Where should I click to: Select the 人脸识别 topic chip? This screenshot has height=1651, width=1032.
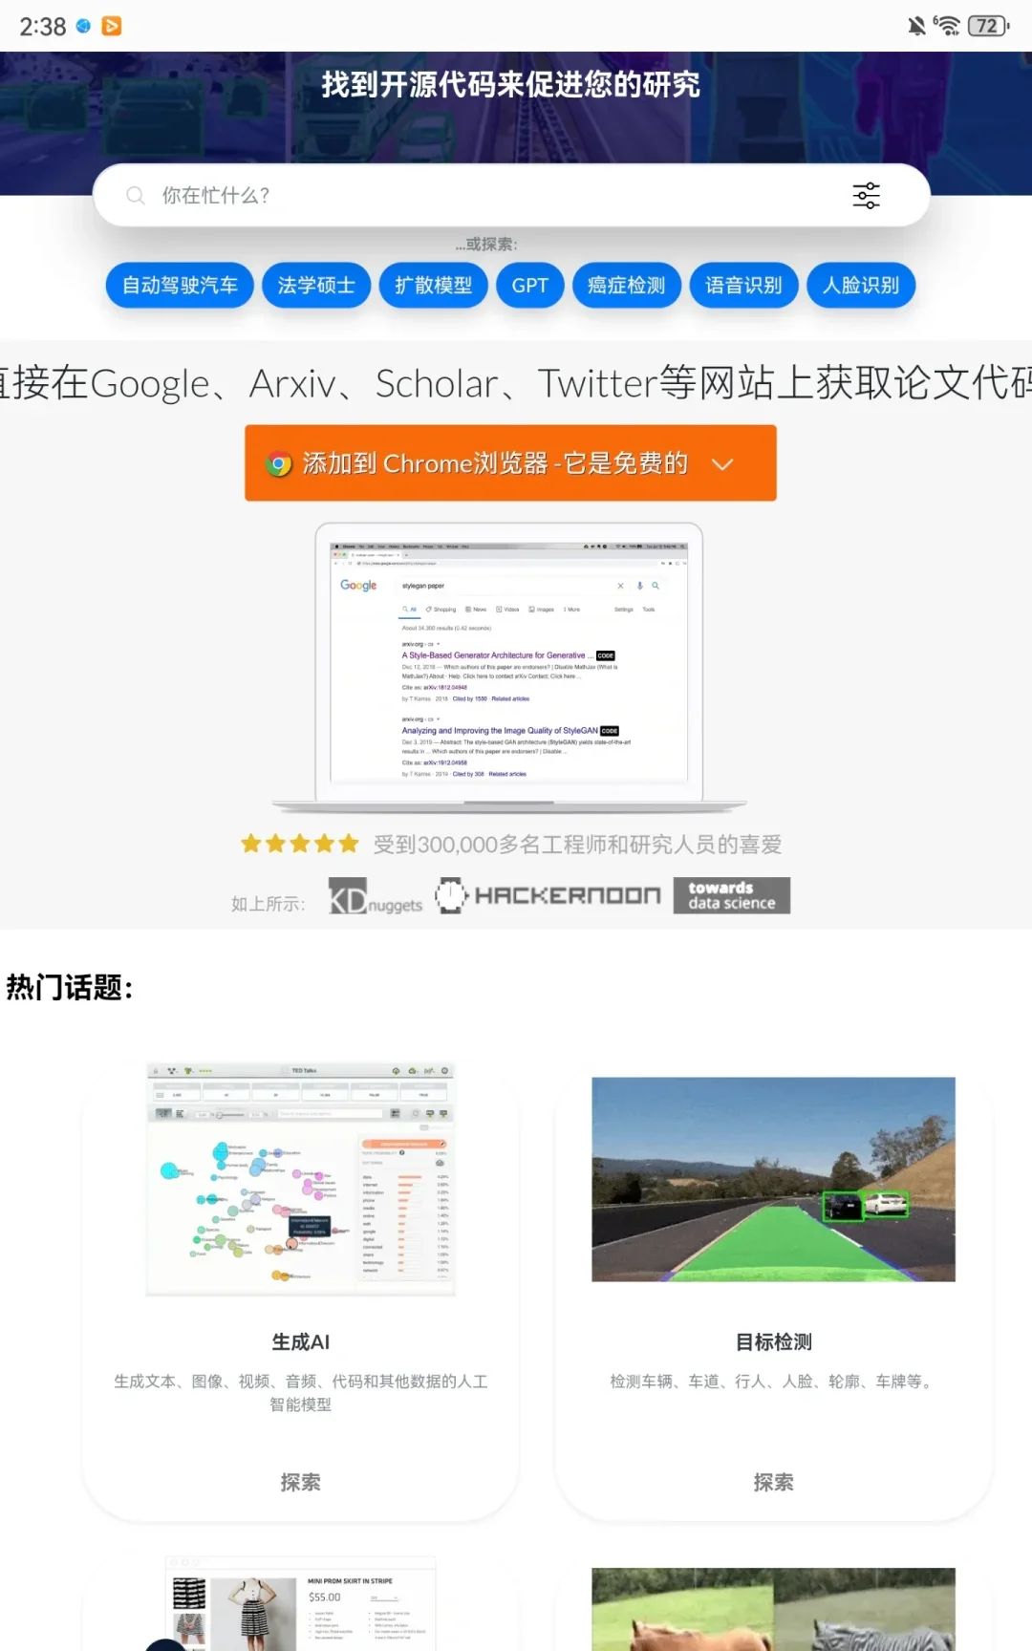coord(861,286)
